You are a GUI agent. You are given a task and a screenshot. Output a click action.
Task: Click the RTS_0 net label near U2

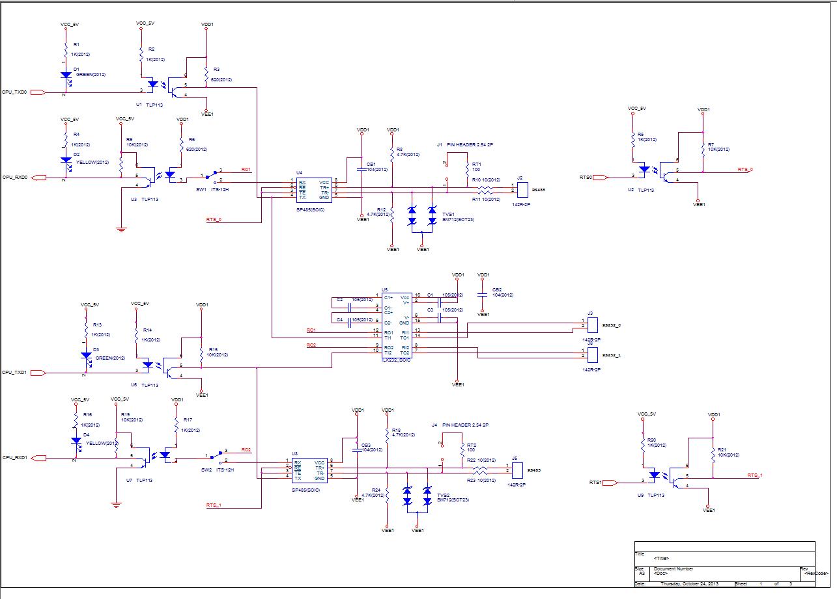pyautogui.click(x=745, y=169)
